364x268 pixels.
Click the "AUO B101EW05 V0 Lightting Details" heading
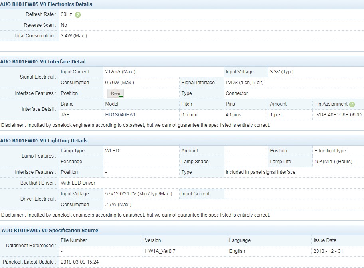pos(44,141)
